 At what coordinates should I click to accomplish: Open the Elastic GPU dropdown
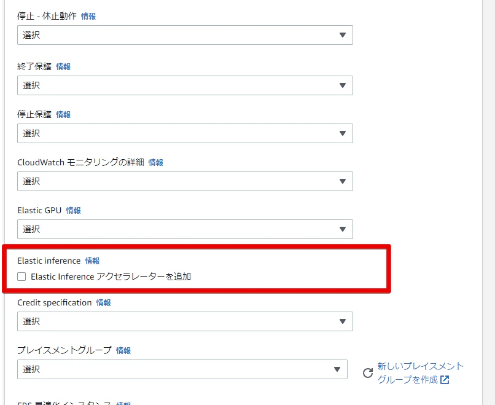(x=185, y=229)
